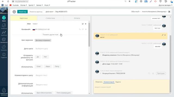
Task: Edit the highlighted comment with pencil icon
Action: click(163, 35)
